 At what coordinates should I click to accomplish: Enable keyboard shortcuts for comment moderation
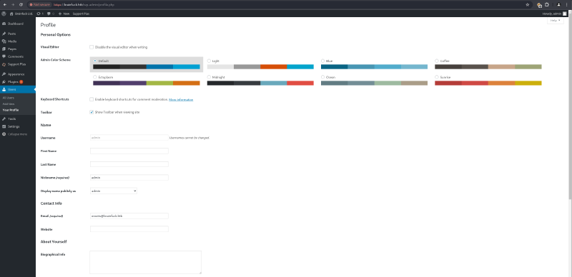(92, 99)
